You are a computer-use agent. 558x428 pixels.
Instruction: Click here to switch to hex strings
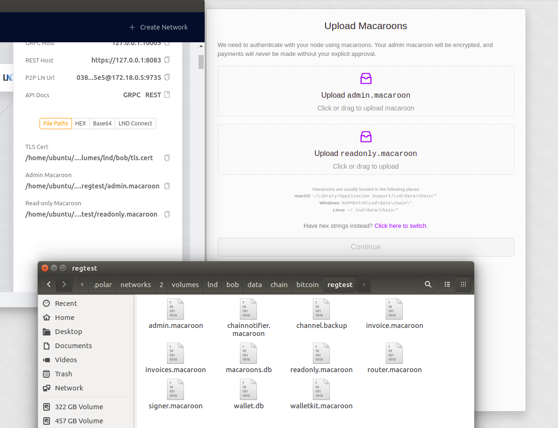tap(401, 226)
